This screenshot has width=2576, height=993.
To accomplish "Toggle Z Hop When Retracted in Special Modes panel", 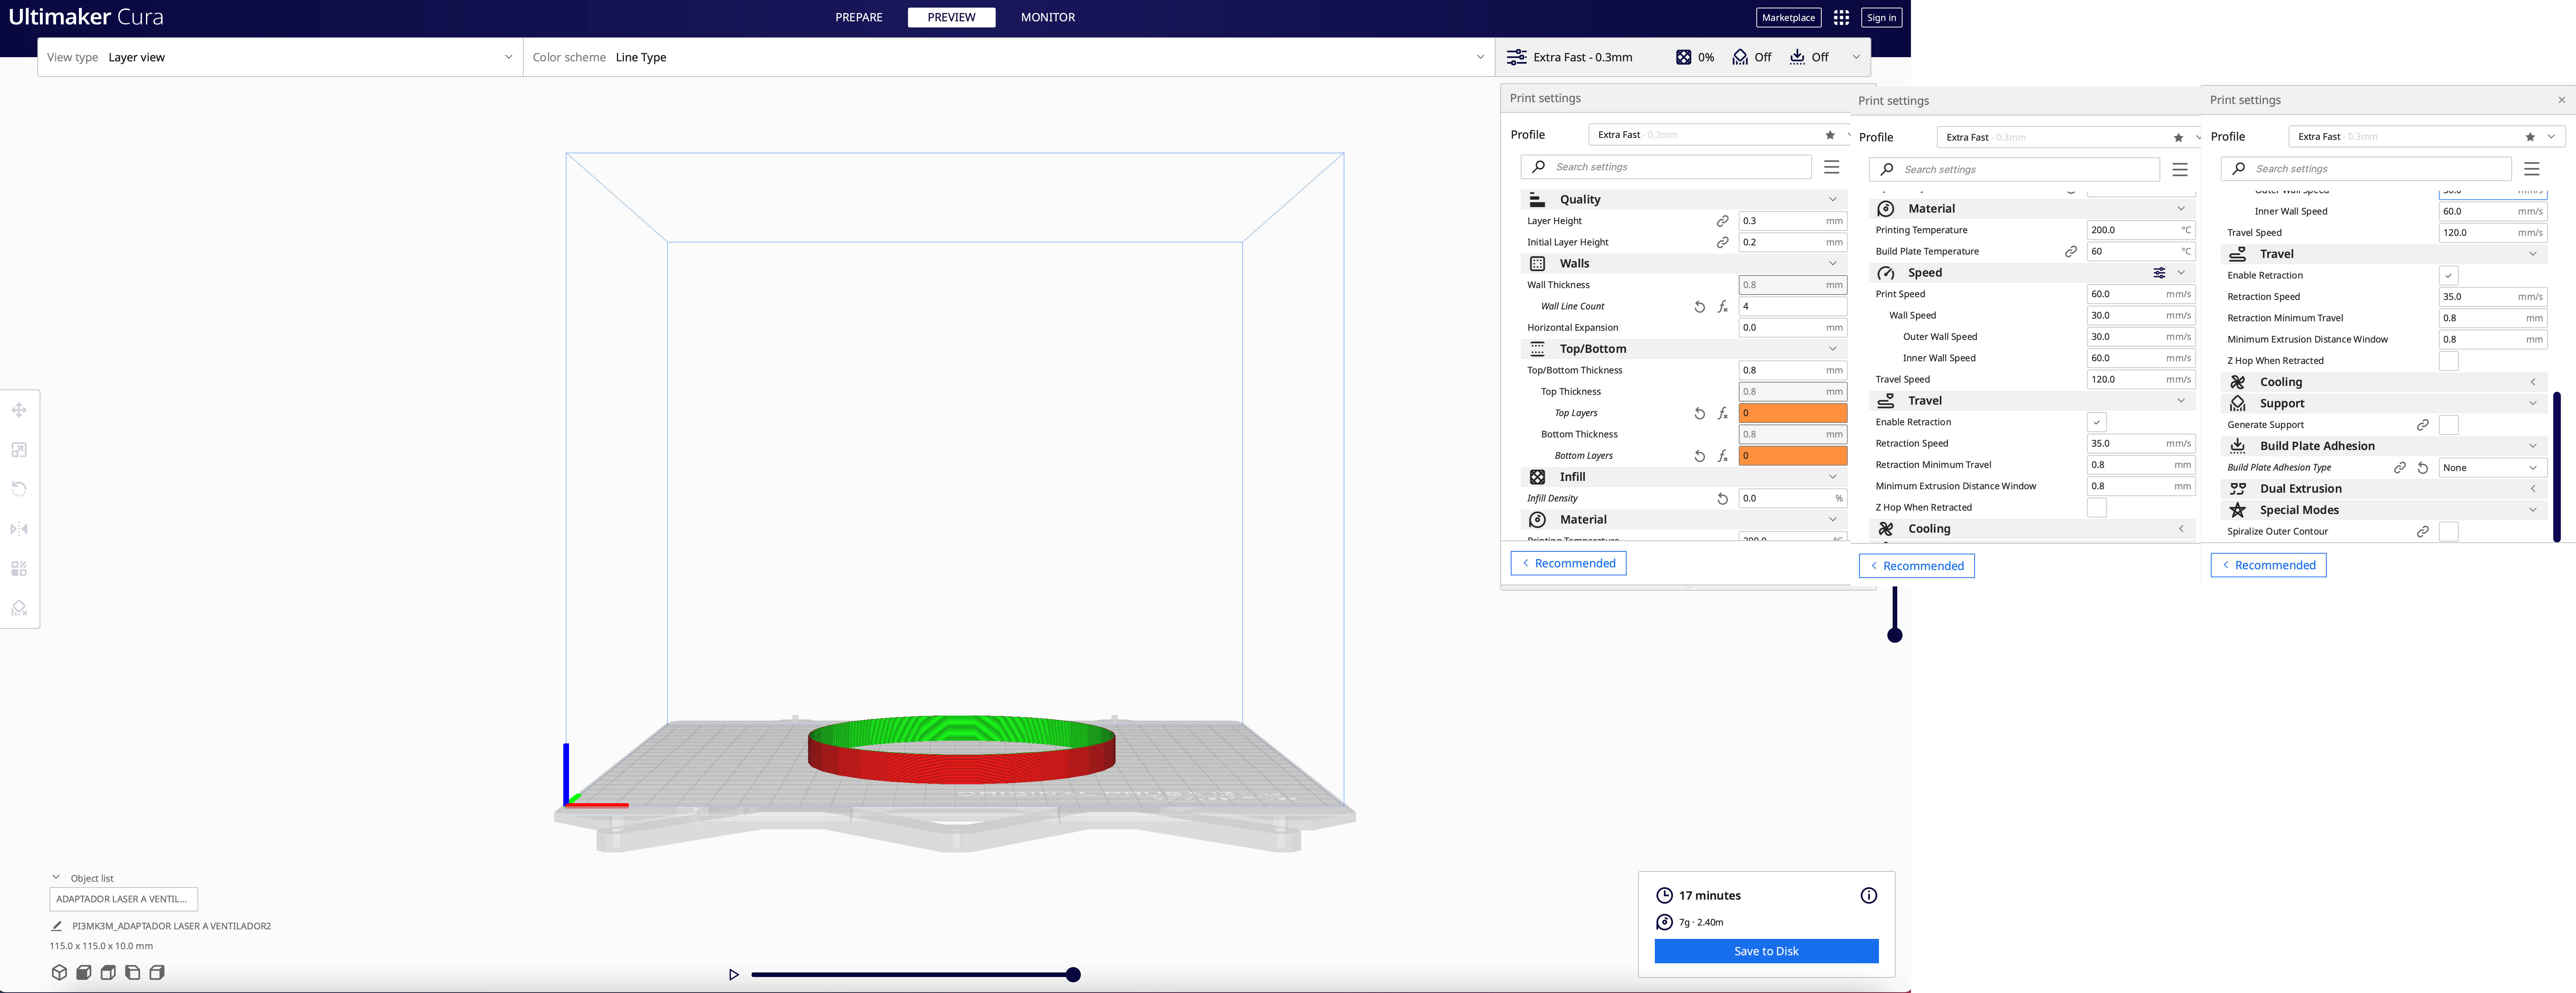I will 2448,361.
